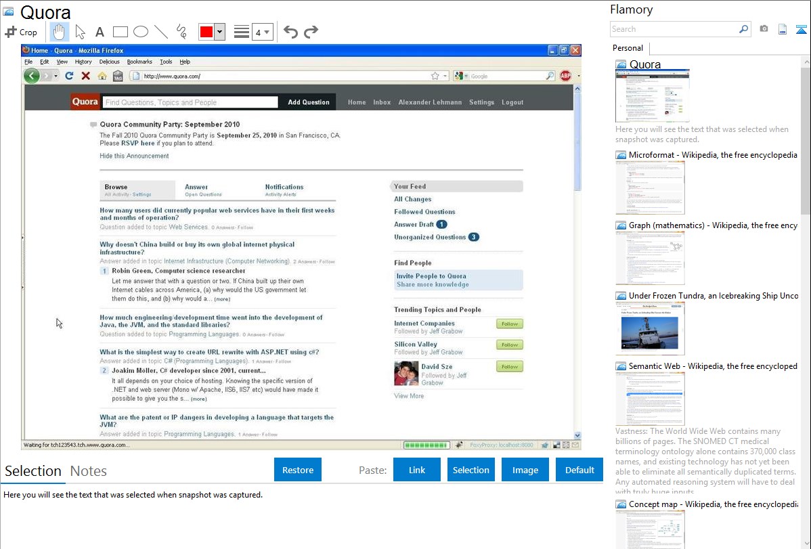Screen dimensions: 811x549
Task: Click the RSVP here link
Action: click(x=137, y=144)
